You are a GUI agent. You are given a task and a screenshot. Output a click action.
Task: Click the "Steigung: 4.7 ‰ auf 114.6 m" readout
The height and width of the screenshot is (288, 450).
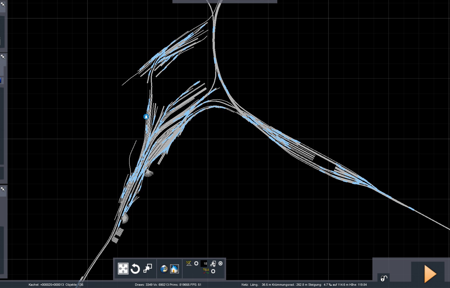[x=328, y=285]
